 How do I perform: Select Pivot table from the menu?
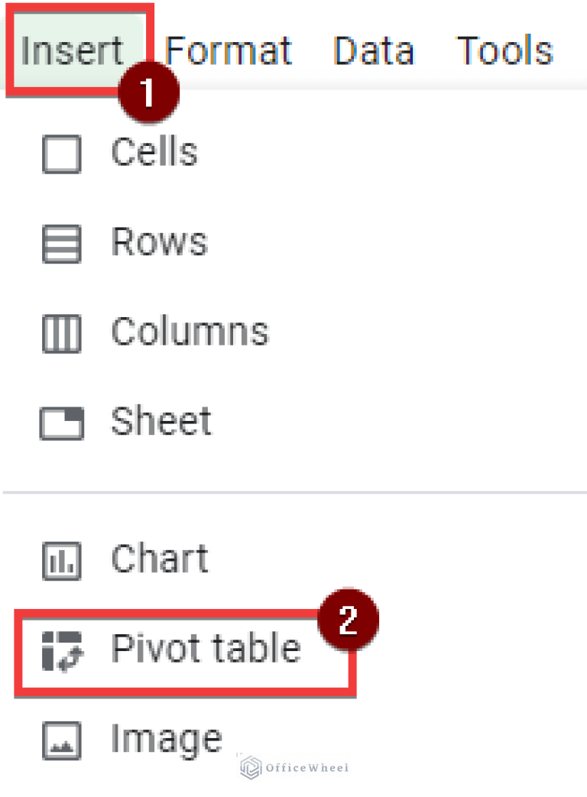coord(205,647)
